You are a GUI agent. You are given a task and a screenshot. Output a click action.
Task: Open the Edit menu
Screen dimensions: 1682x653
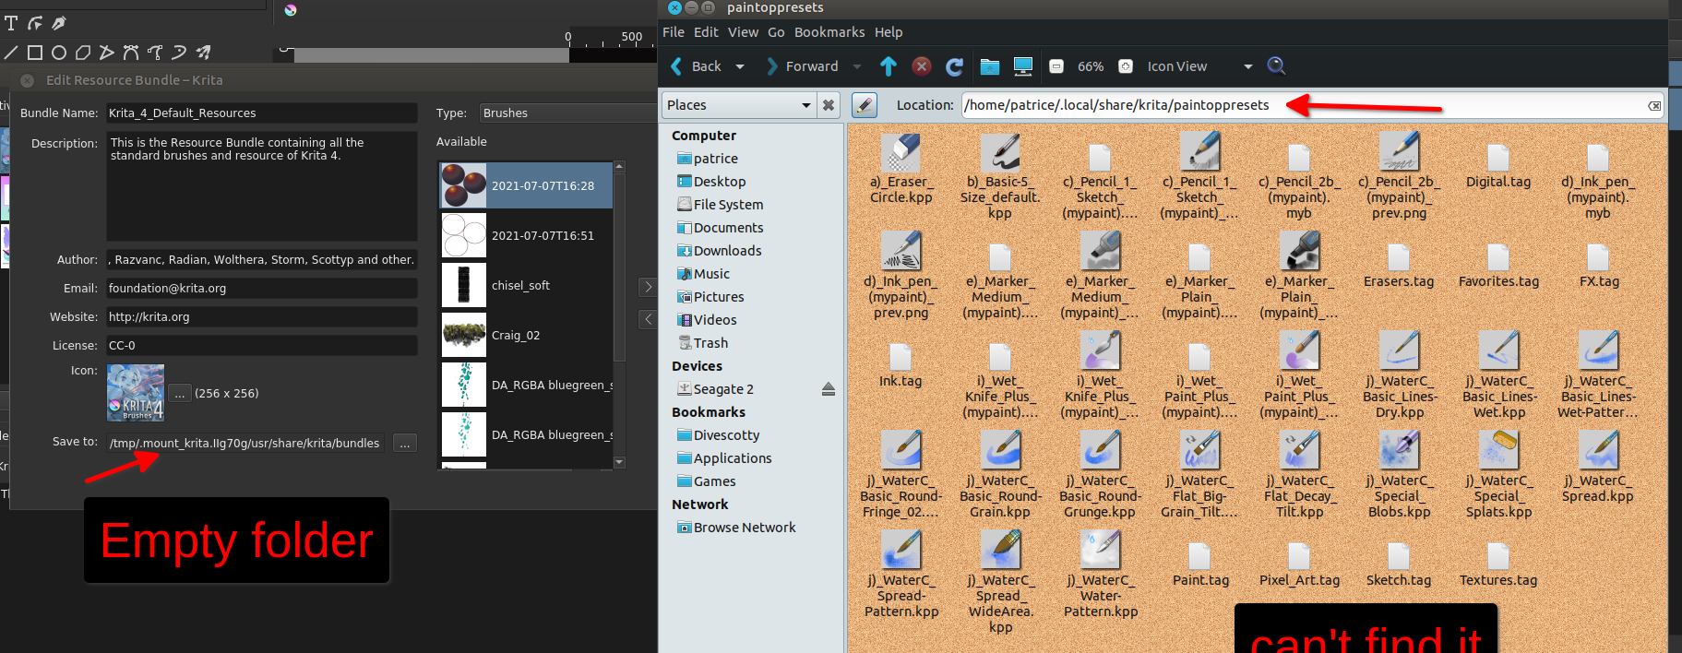click(706, 32)
